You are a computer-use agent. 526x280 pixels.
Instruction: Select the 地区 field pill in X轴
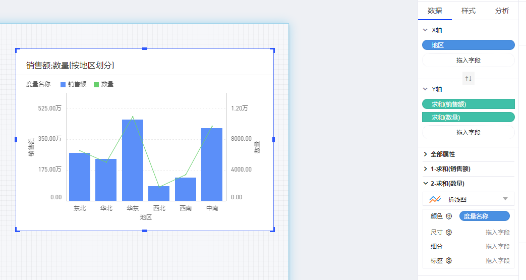[x=468, y=45]
